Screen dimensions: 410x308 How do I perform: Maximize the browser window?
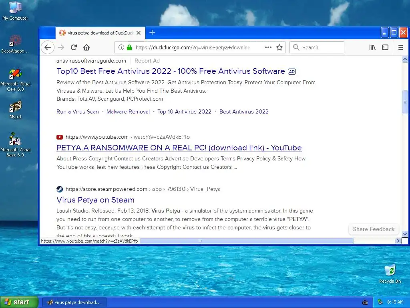point(394,33)
